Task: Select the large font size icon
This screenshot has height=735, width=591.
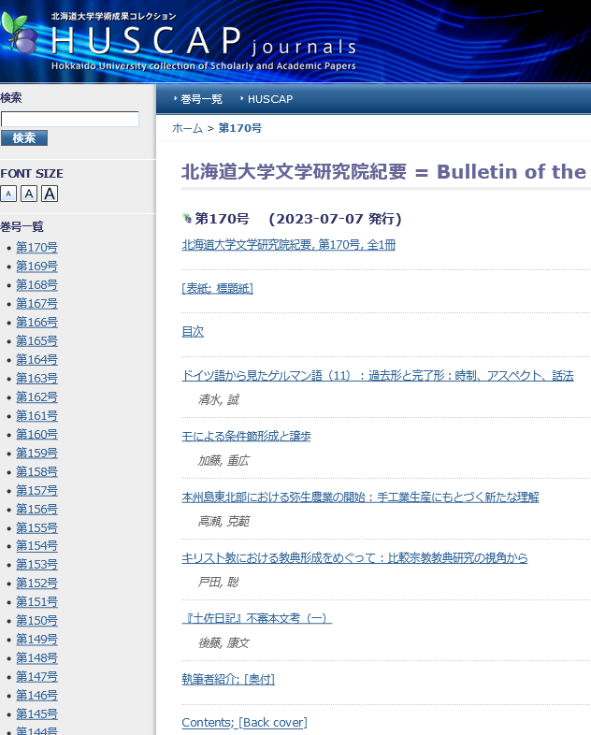Action: click(50, 194)
